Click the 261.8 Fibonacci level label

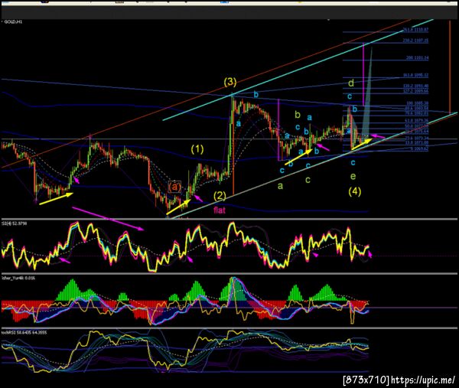pos(415,30)
